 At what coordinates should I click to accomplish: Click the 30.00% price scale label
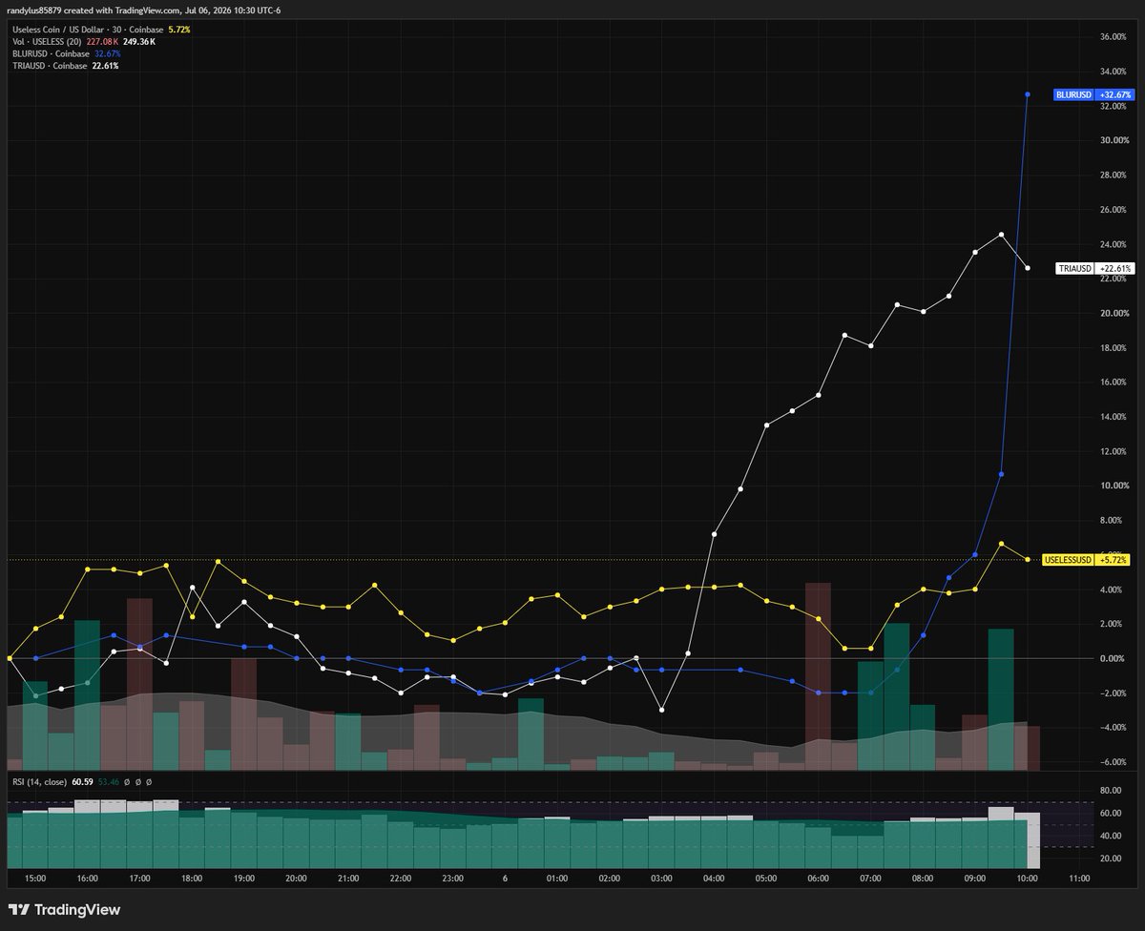pos(1114,140)
